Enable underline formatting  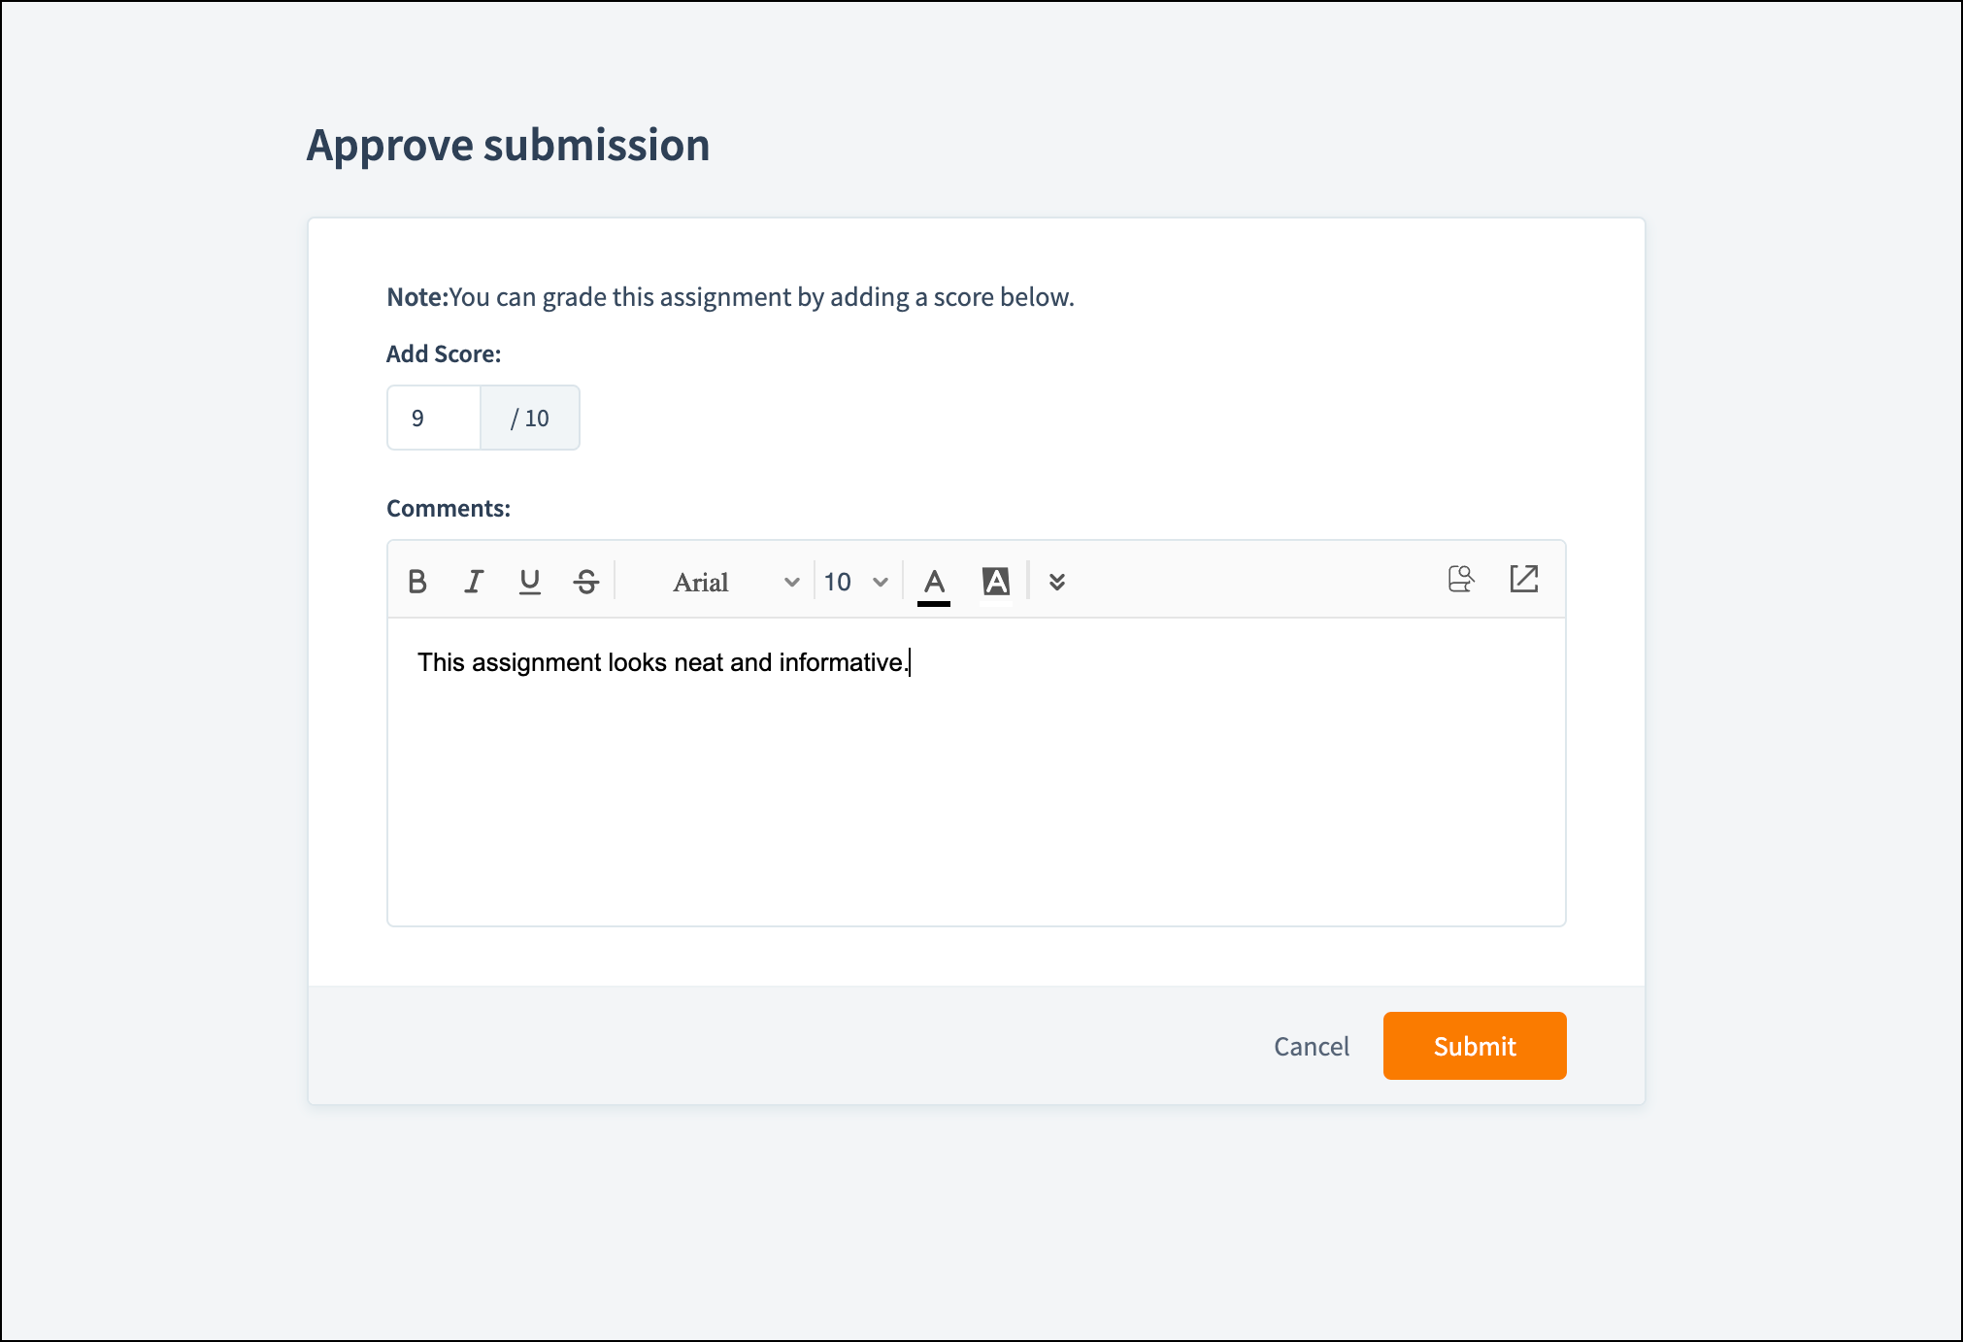[530, 581]
